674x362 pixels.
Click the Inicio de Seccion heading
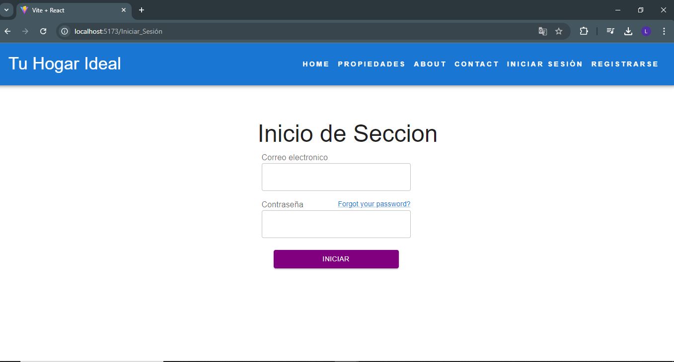(348, 134)
